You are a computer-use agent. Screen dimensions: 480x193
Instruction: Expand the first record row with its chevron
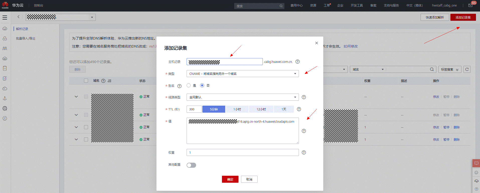click(x=76, y=97)
